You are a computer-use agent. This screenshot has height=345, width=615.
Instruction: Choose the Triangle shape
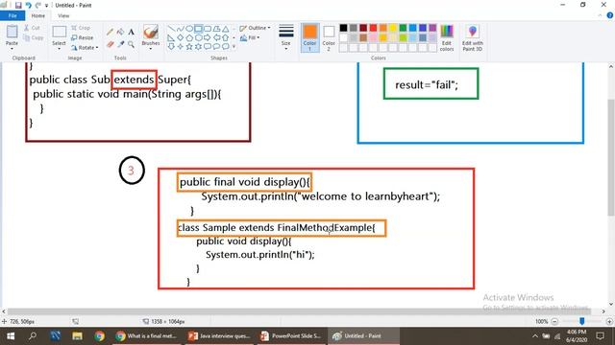(226, 29)
